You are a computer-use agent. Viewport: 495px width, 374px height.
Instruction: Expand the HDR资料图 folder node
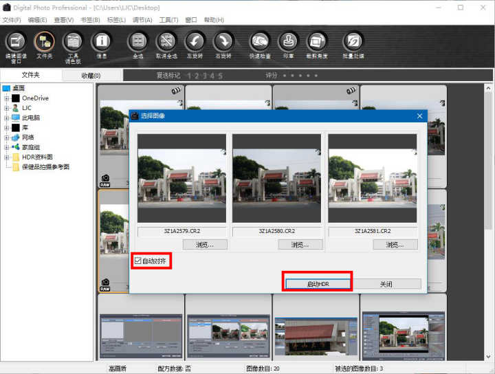tap(6, 157)
